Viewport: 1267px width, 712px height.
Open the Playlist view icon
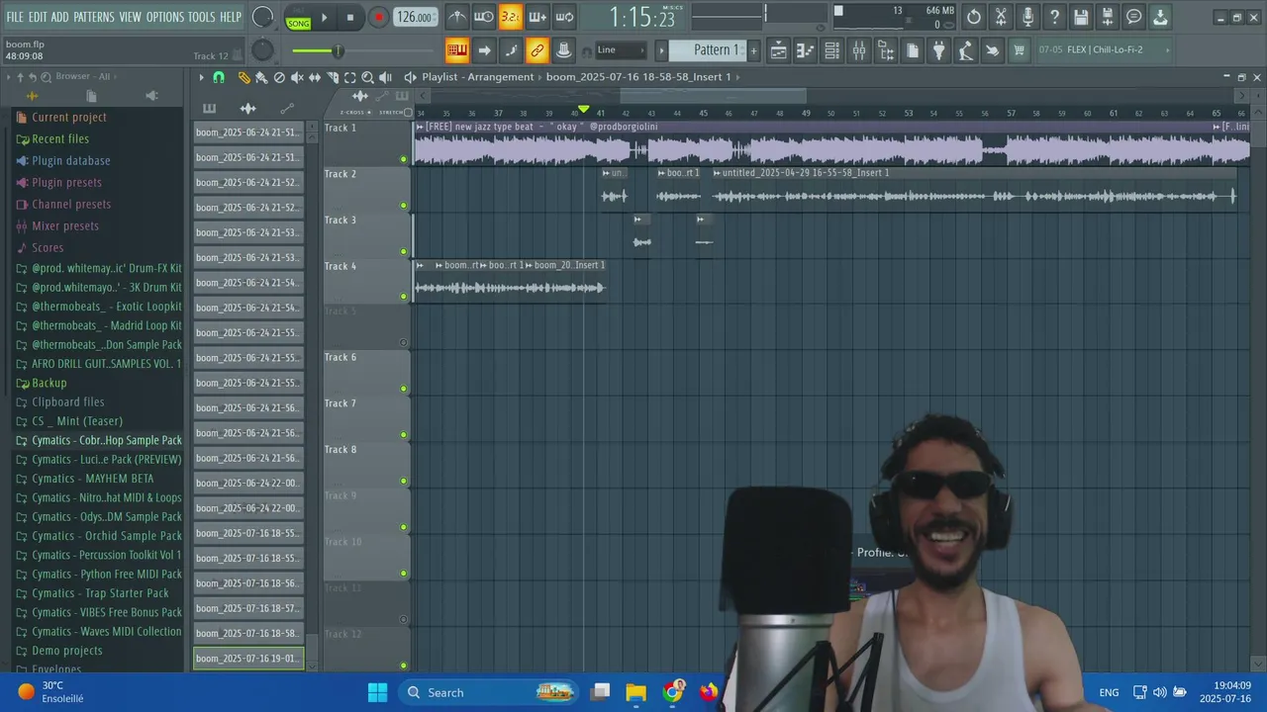779,50
